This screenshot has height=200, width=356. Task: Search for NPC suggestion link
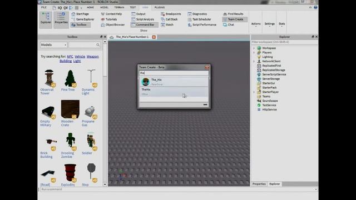[70, 57]
